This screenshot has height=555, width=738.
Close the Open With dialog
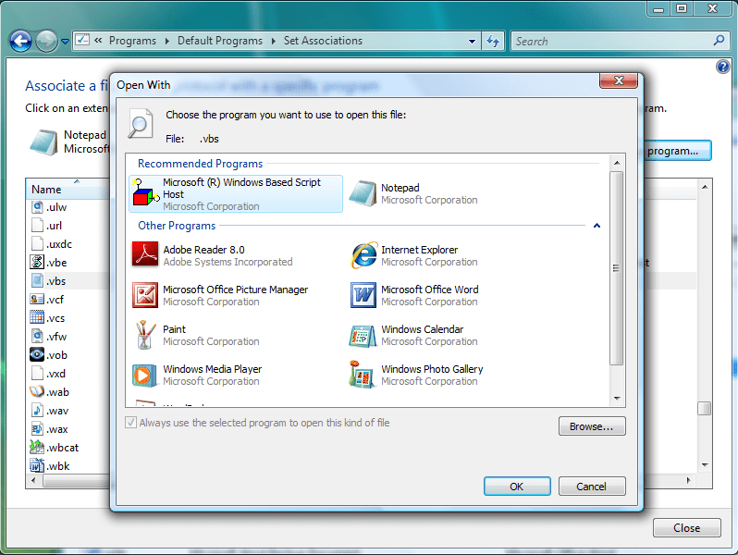pyautogui.click(x=619, y=80)
